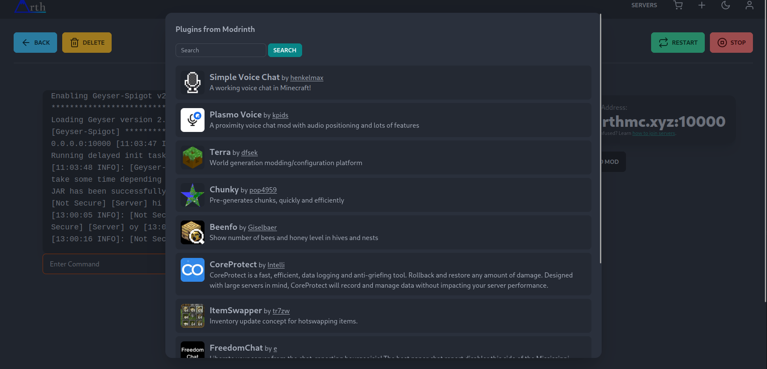This screenshot has width=767, height=369.
Task: Open pop4959 author link
Action: click(x=263, y=190)
